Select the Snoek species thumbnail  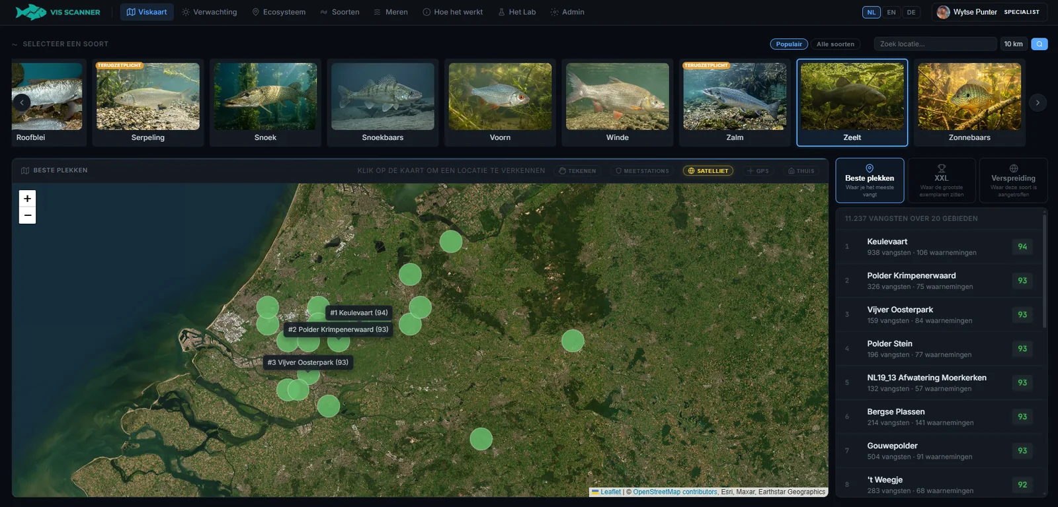265,102
